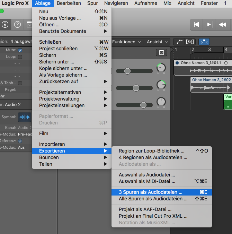Click Pre-Fader mode value
The width and height of the screenshot is (232, 234).
tap(25, 134)
